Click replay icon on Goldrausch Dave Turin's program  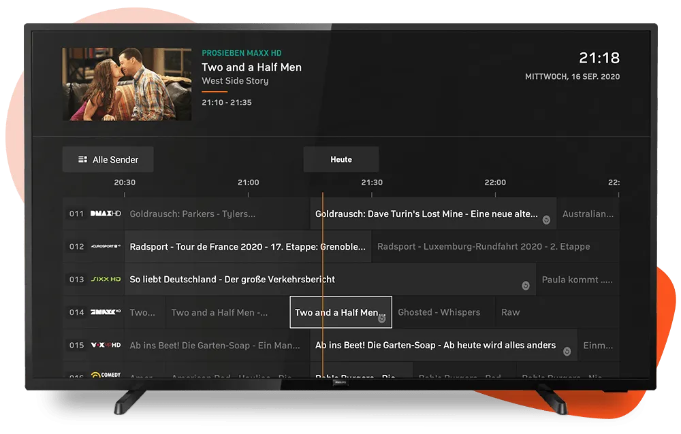click(546, 220)
